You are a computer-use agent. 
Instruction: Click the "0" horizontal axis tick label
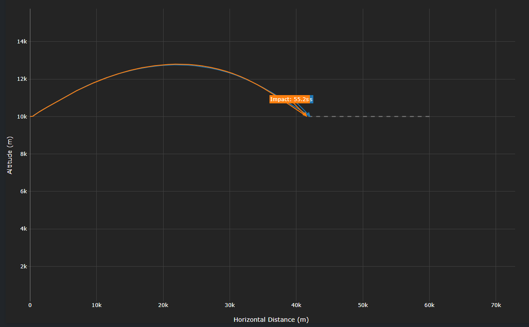(30, 305)
